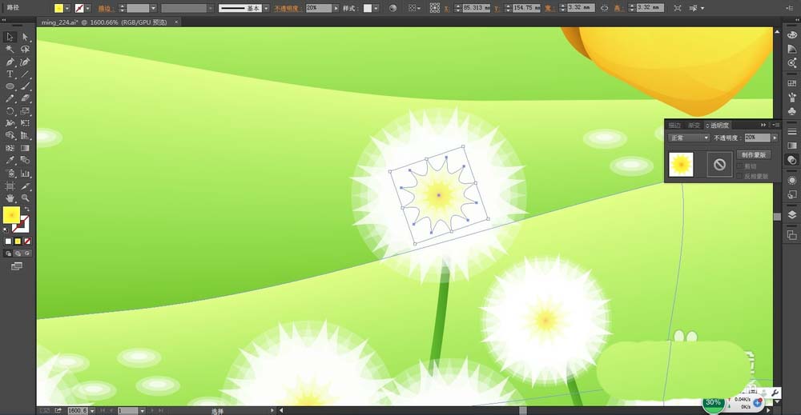801x415 pixels.
Task: Open the brush definition 基本 dropdown
Action: coord(266,8)
